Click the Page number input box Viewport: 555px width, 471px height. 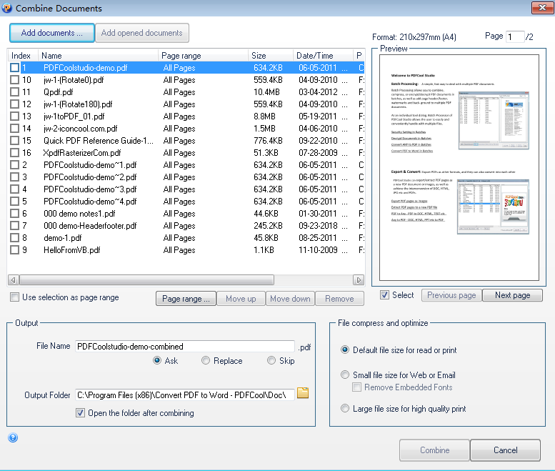pyautogui.click(x=515, y=37)
